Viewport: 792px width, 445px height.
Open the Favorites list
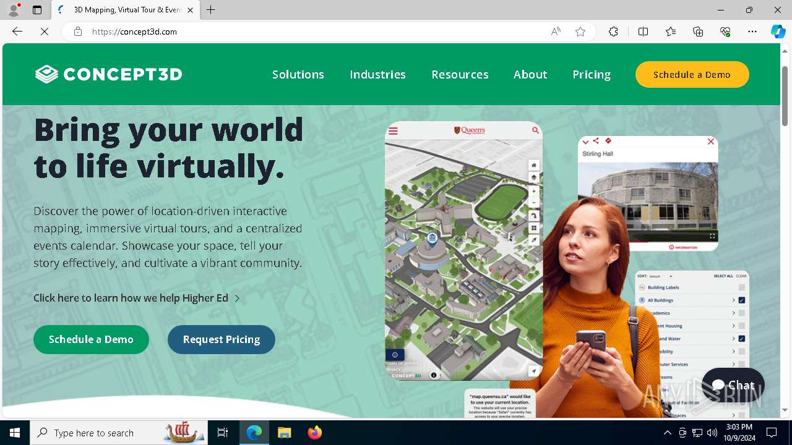tap(671, 32)
